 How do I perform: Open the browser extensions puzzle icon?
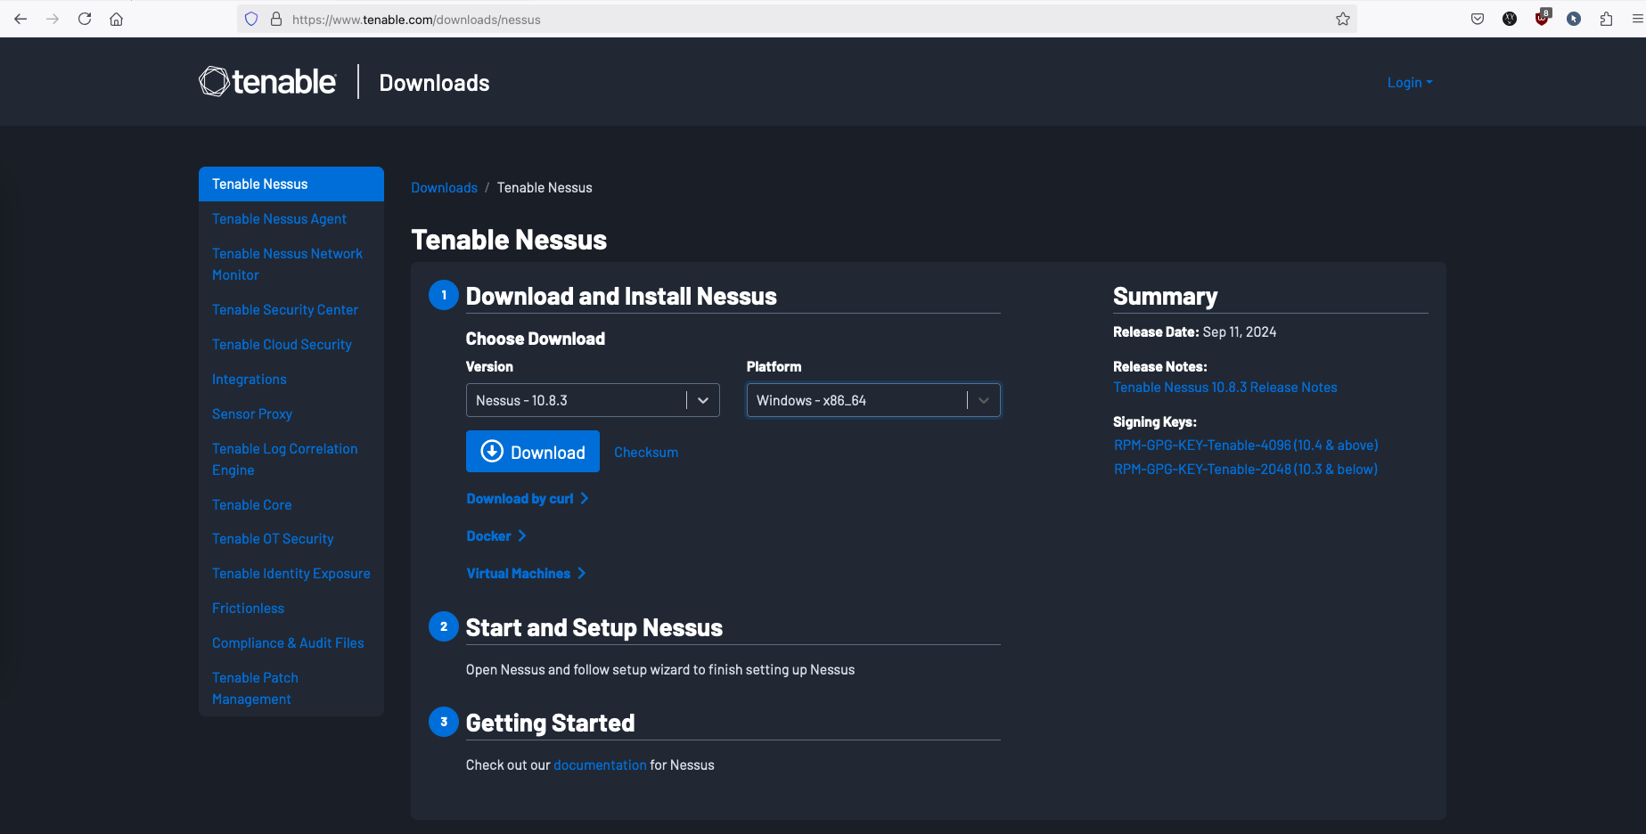tap(1606, 19)
